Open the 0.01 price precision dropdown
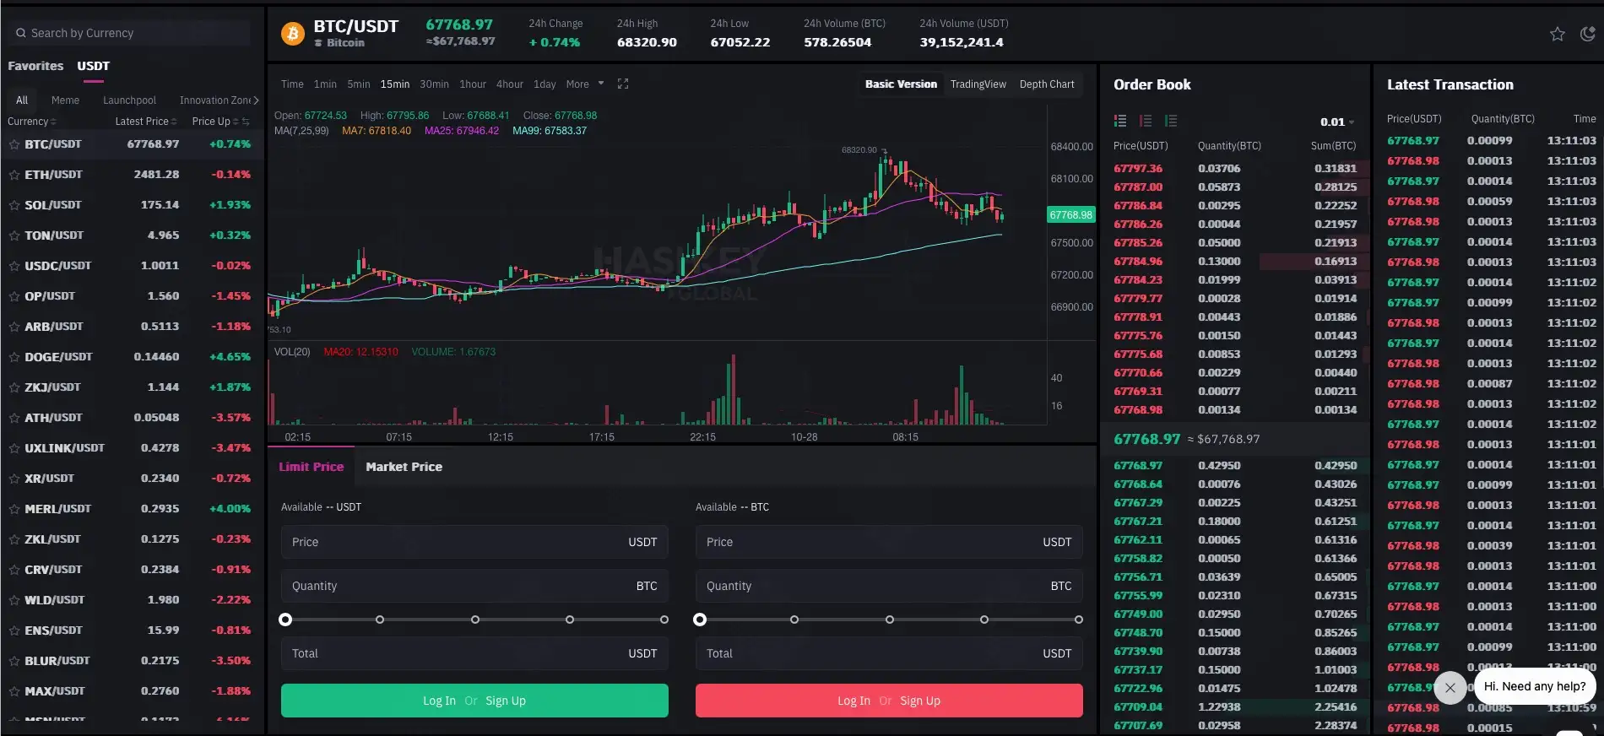1604x736 pixels. tap(1337, 122)
